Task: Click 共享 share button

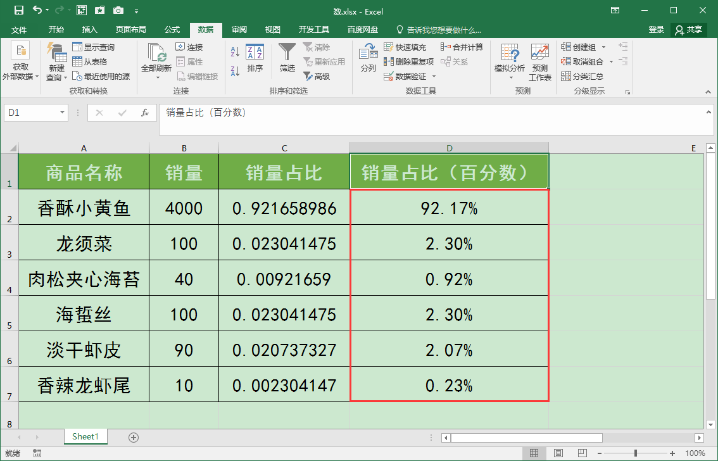Action: point(689,30)
